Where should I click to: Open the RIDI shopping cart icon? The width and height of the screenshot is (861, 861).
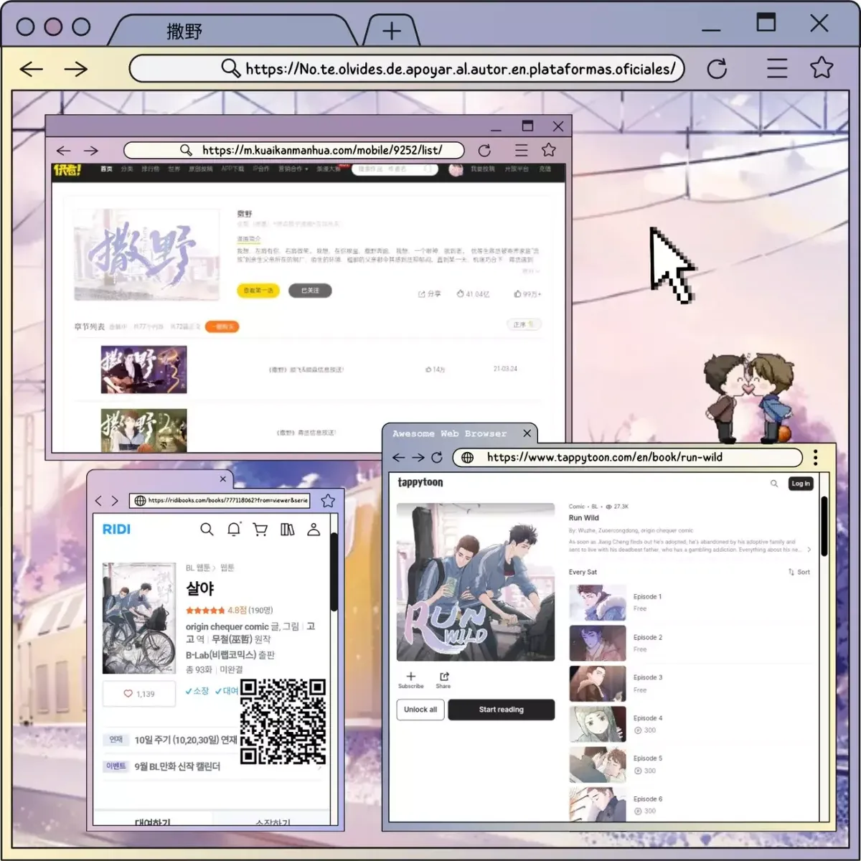[260, 530]
